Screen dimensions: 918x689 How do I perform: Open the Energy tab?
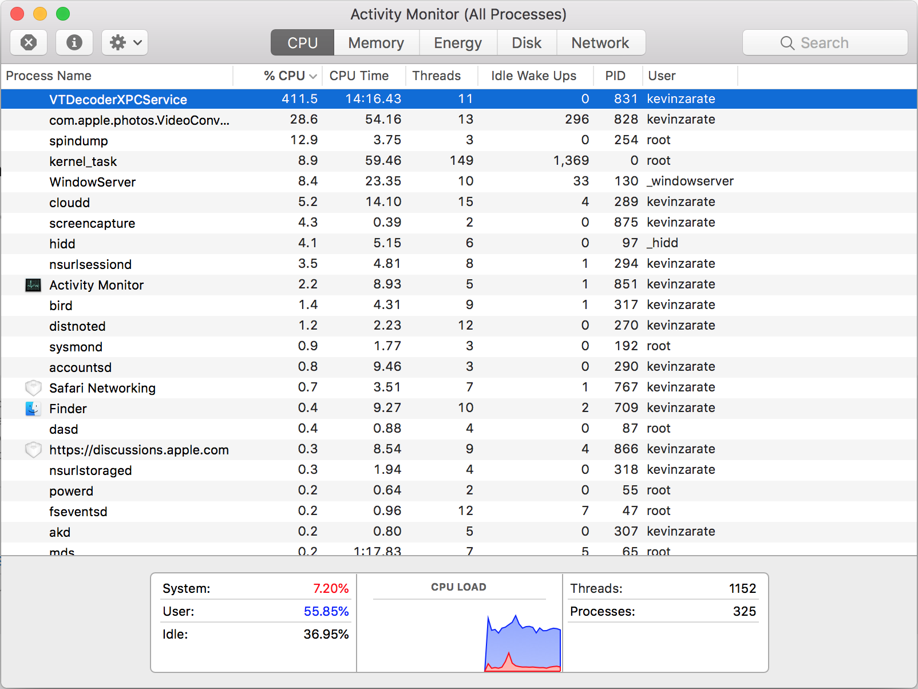pos(457,42)
